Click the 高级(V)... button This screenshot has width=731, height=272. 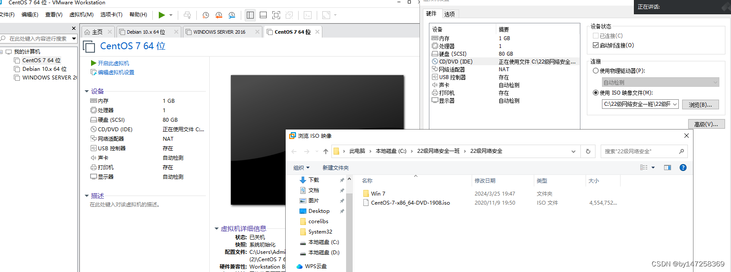pyautogui.click(x=706, y=124)
